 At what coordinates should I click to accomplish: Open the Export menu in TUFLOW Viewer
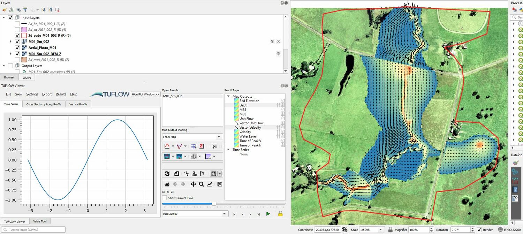point(47,94)
